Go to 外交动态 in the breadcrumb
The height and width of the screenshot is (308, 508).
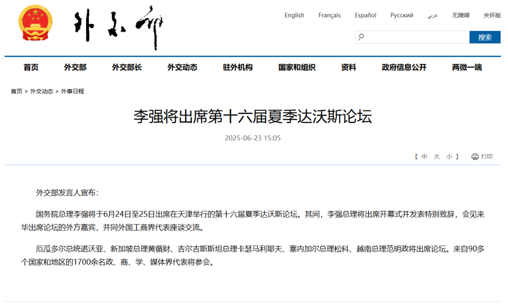[x=41, y=91]
